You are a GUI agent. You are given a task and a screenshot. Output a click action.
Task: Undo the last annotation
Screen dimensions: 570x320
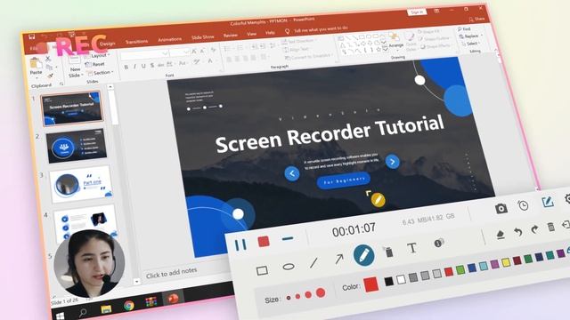click(x=518, y=232)
